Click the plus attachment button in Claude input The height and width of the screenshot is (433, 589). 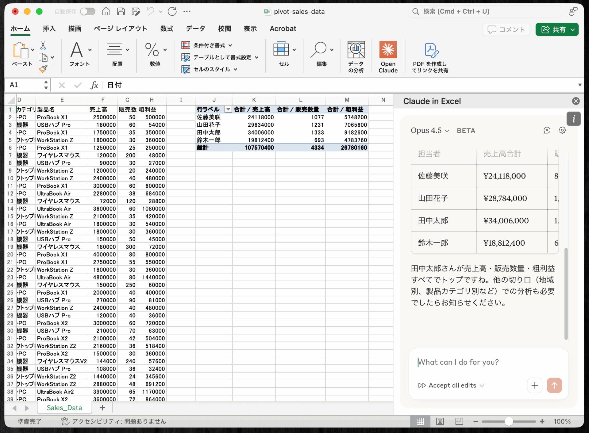coord(535,385)
